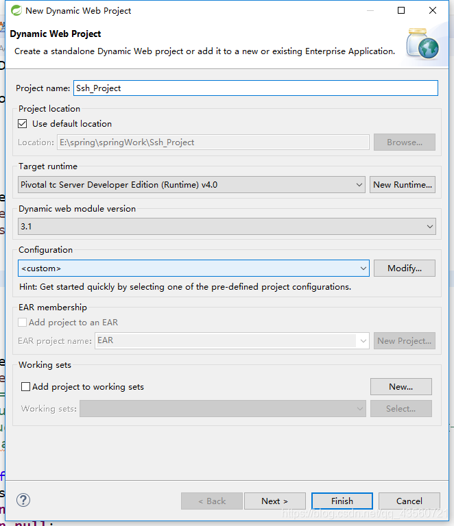Screen dimensions: 454x526
Task: Click the web project jar globe icon
Action: (422, 44)
